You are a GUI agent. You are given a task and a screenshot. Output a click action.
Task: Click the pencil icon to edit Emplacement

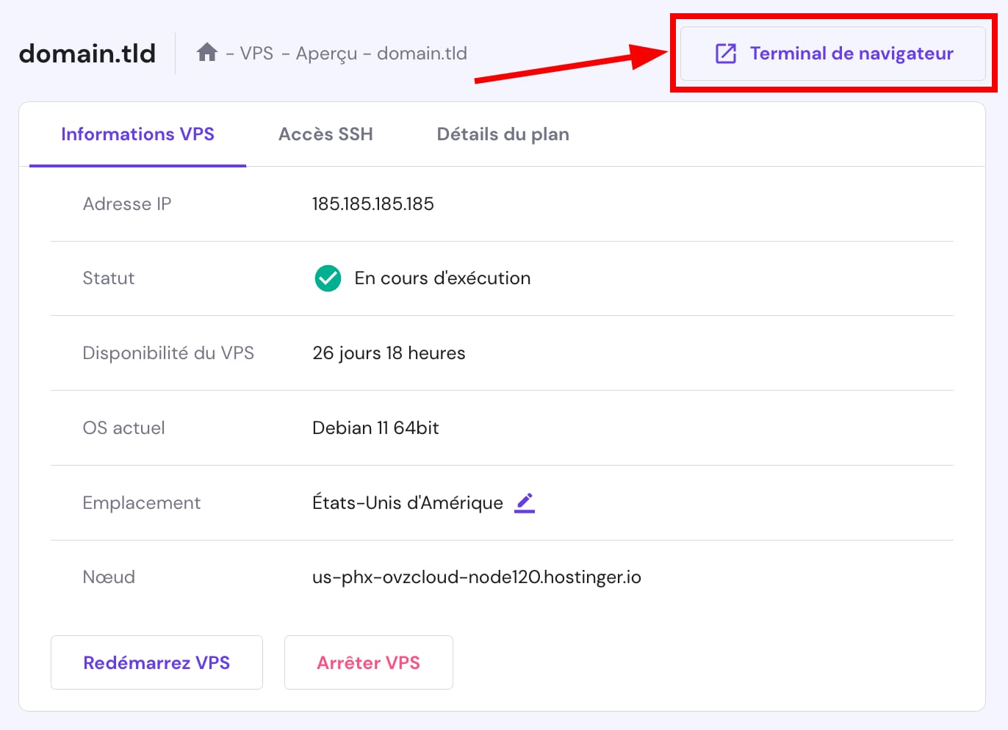524,502
